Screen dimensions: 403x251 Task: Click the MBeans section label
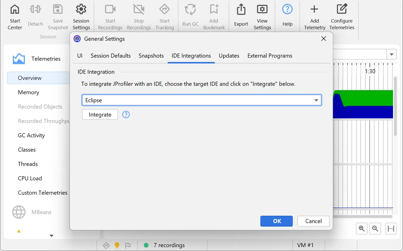(x=41, y=212)
